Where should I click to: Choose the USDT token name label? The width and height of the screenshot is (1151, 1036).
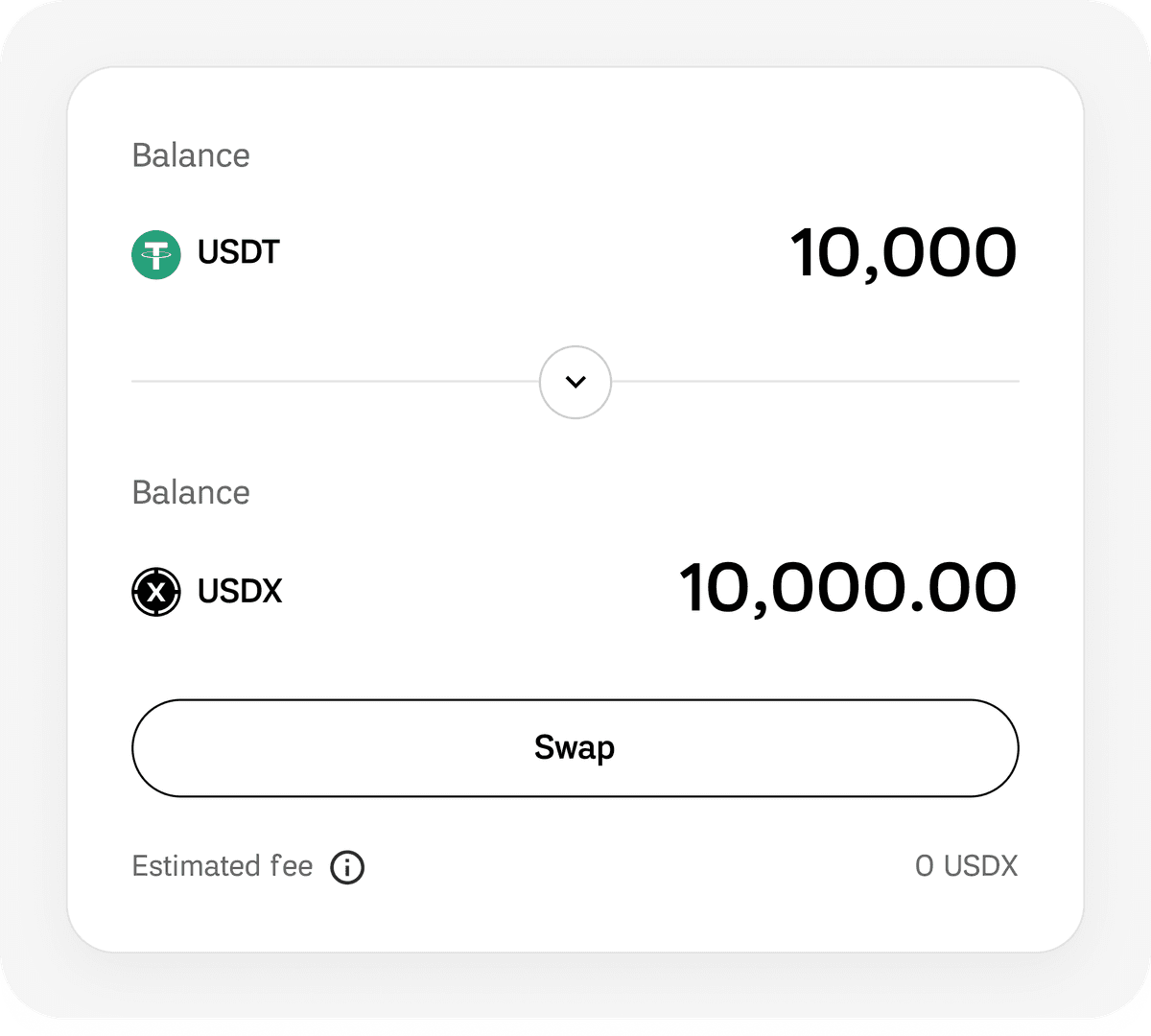(239, 252)
